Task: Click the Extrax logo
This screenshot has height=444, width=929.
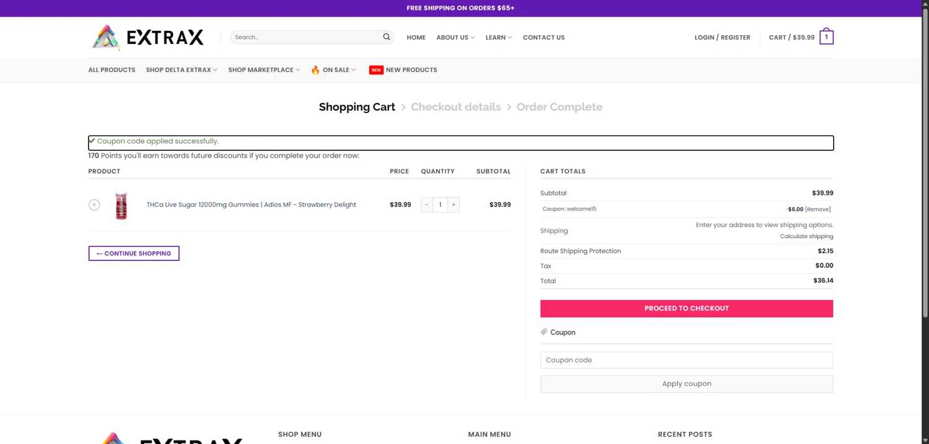Action: tap(148, 38)
